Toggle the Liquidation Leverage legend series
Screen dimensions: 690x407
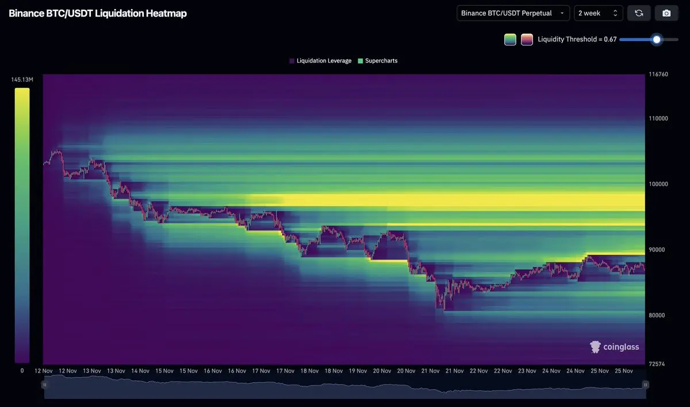320,61
